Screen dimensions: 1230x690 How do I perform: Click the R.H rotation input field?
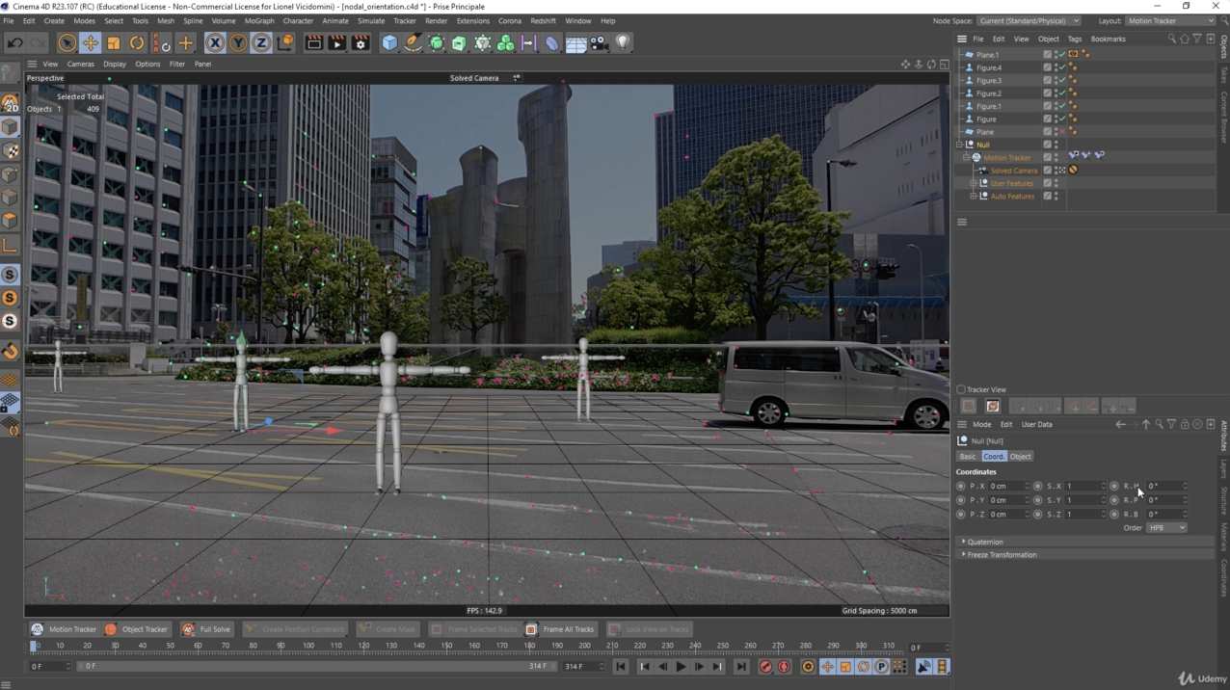[1166, 486]
